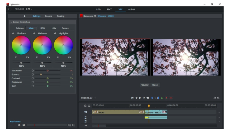The width and height of the screenshot is (226, 133).
Task: Click the green cue marker icon
Action: point(162,98)
